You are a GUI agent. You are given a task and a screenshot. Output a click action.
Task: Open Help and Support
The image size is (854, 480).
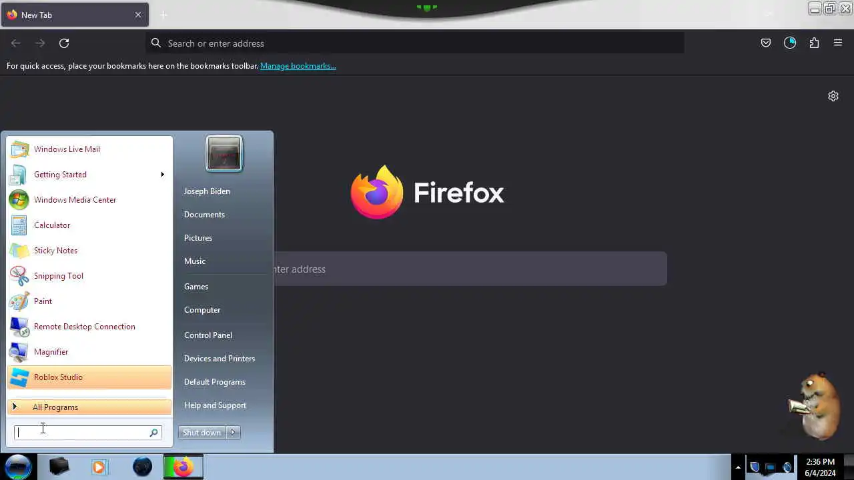[x=215, y=405]
